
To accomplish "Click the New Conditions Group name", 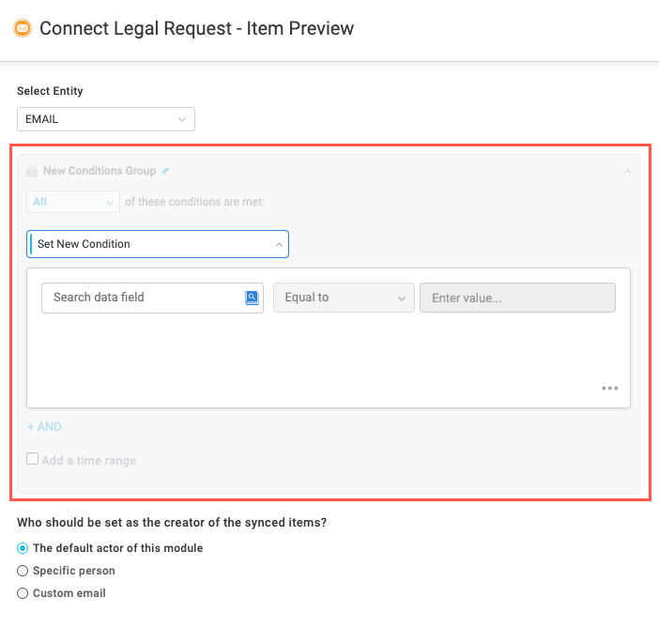I will pyautogui.click(x=99, y=172).
